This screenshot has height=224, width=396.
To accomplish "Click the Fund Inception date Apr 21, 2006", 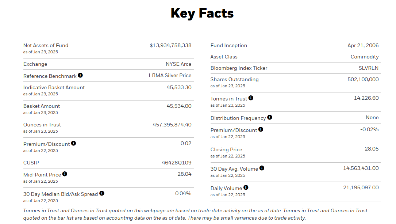I will pos(363,45).
